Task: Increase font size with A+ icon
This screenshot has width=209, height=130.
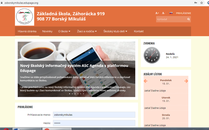Action: pos(157,13)
